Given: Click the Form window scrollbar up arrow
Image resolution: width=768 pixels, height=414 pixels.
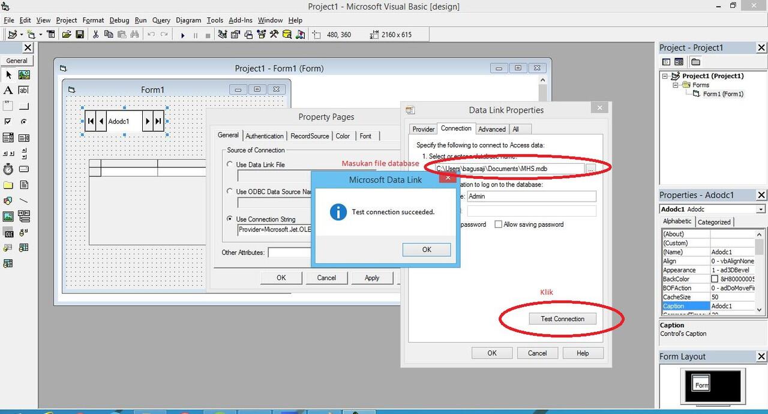Looking at the screenshot, I should click(x=543, y=80).
